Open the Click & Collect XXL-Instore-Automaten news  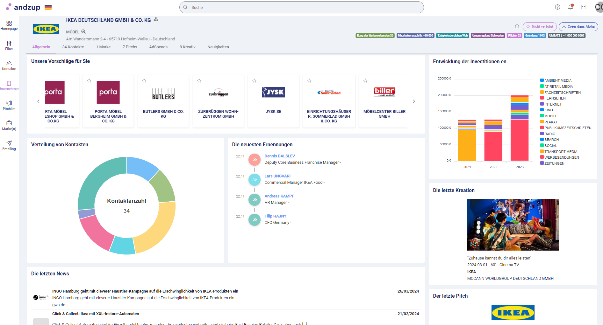[x=96, y=314]
